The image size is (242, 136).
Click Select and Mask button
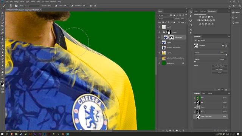coord(219,66)
